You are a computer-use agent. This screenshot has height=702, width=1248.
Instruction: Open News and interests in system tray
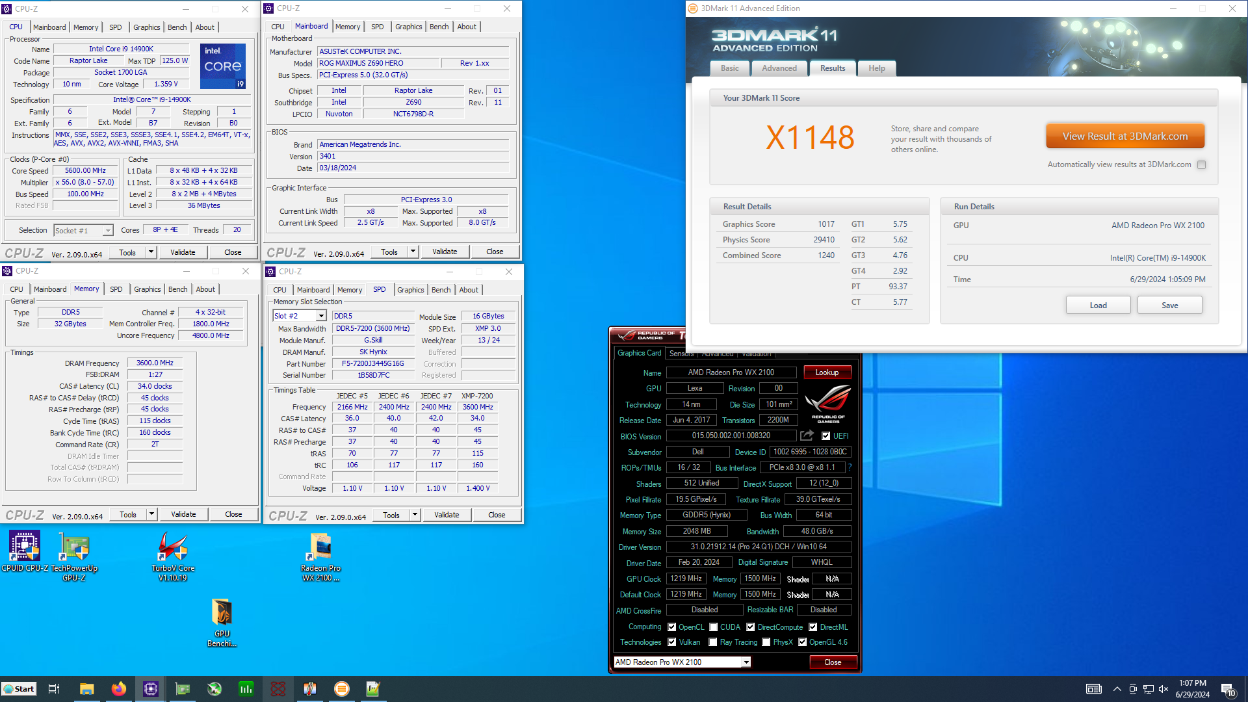coord(1094,689)
